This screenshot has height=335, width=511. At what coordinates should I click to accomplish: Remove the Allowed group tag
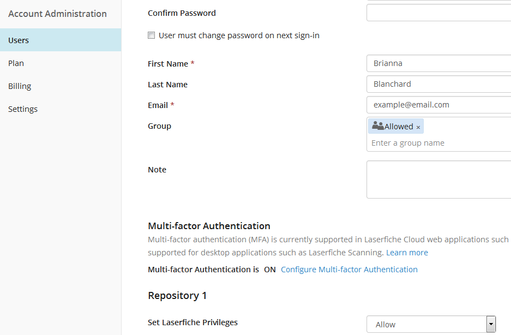pyautogui.click(x=418, y=127)
